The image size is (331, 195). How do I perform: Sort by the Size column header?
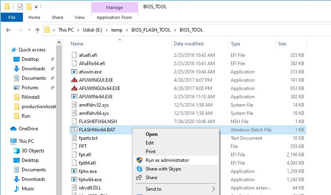pos(282,44)
